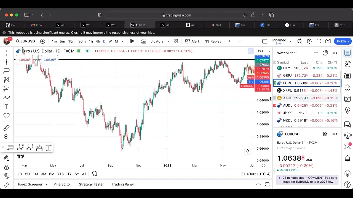The width and height of the screenshot is (353, 198).
Task: Take a chart snapshot with the camera icon
Action: click(x=328, y=41)
